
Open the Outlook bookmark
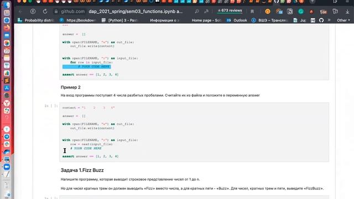(x=237, y=20)
